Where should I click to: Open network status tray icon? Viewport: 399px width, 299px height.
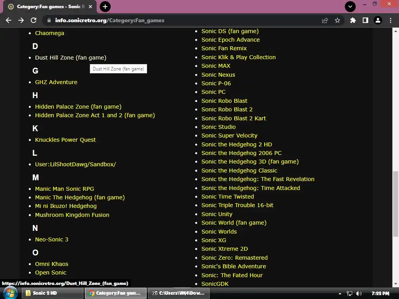click(x=350, y=294)
